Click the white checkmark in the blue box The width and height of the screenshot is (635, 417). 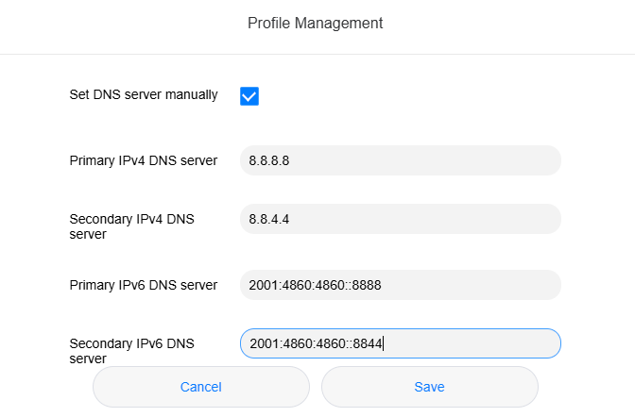point(249,96)
